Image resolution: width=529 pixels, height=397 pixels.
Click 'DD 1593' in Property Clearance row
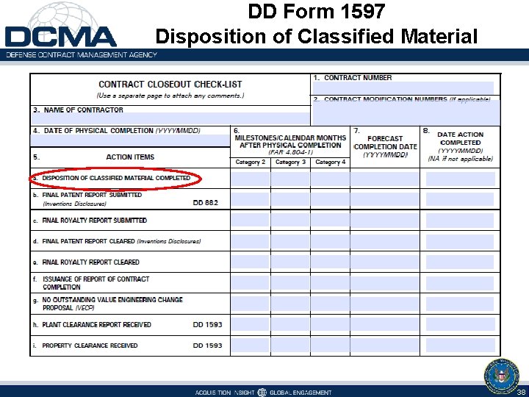coord(207,346)
